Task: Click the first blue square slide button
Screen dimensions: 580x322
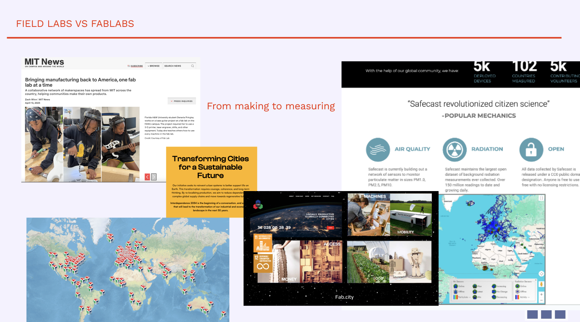Action: coord(532,315)
